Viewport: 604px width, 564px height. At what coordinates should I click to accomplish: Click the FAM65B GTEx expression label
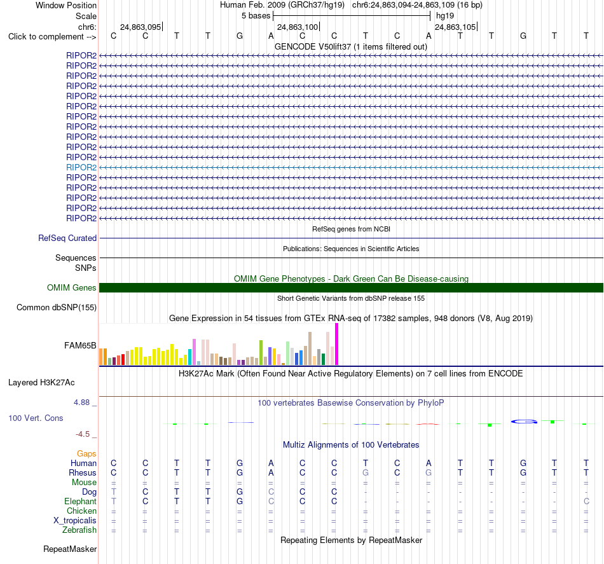pyautogui.click(x=80, y=345)
